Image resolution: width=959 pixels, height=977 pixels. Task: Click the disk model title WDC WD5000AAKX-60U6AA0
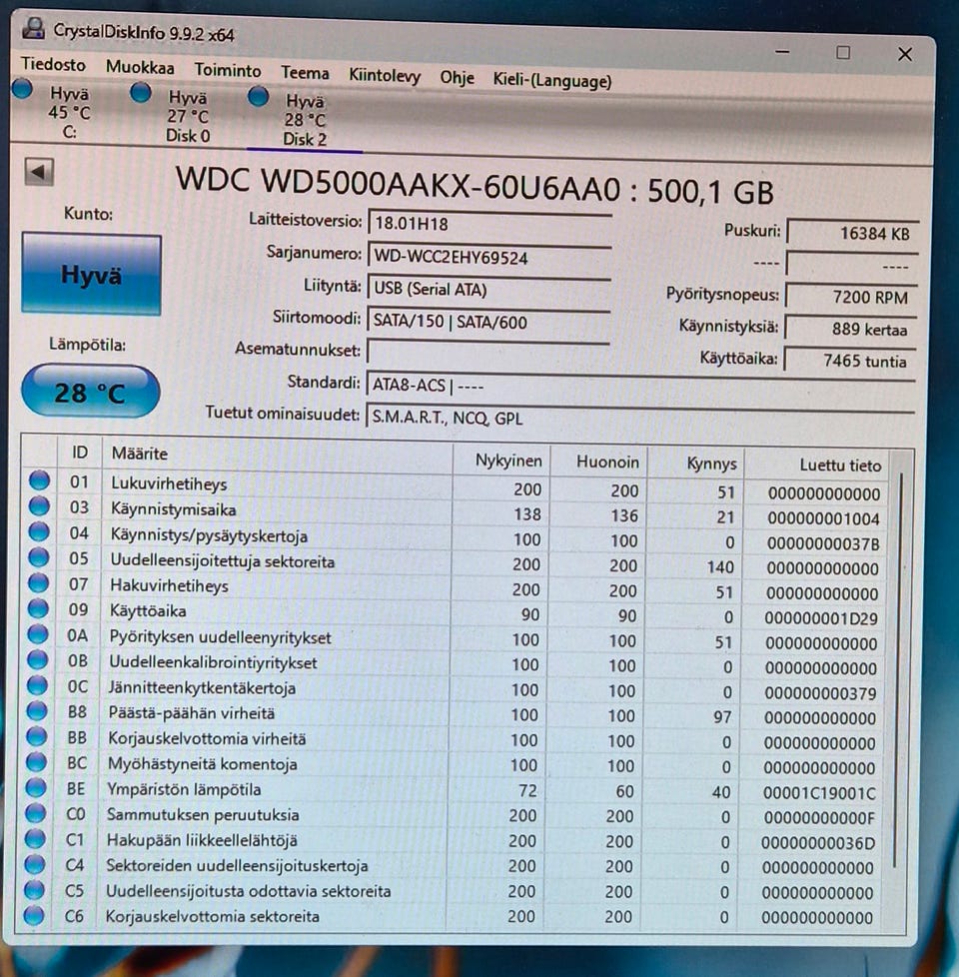tap(399, 185)
